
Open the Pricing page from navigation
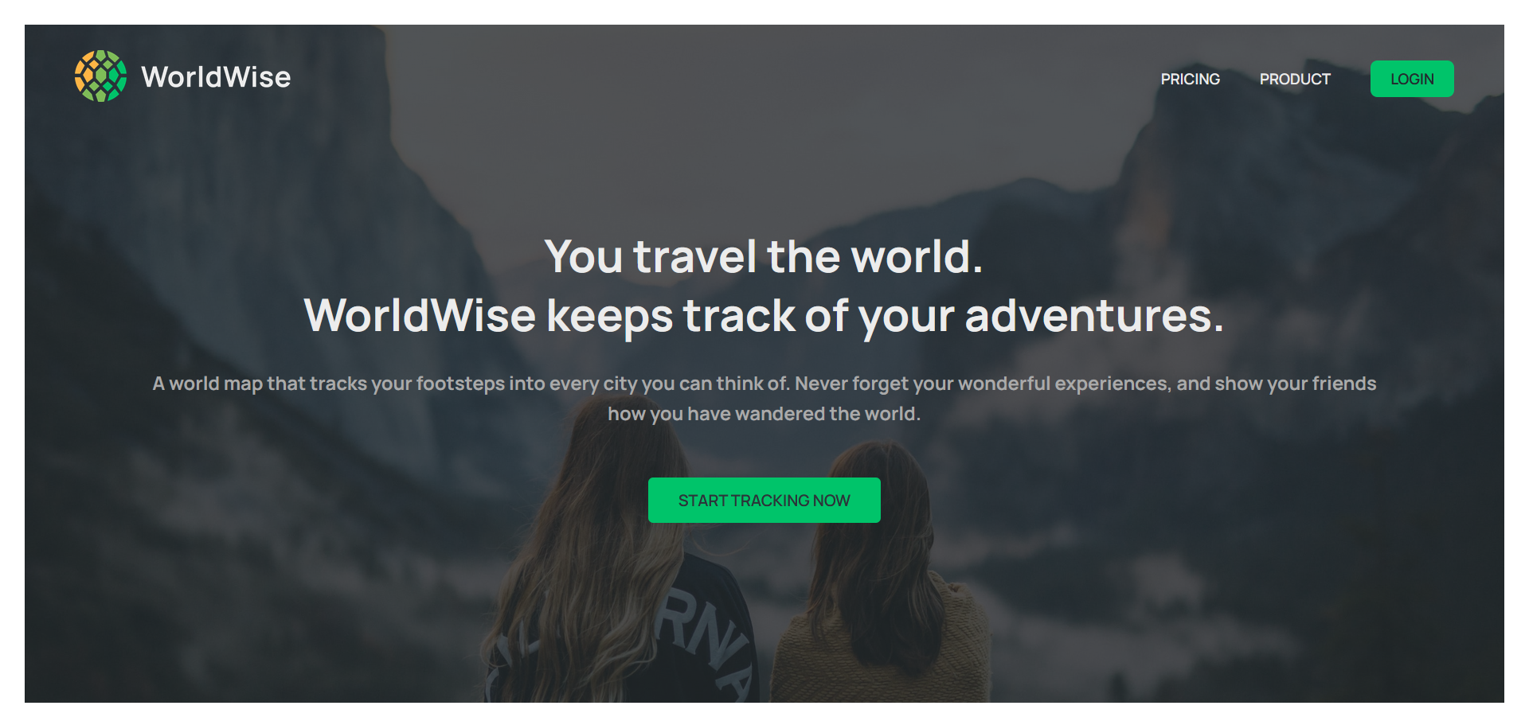1190,79
